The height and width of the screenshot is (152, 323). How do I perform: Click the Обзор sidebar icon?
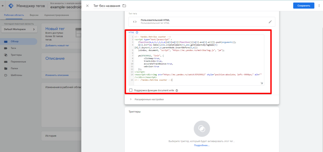6,41
